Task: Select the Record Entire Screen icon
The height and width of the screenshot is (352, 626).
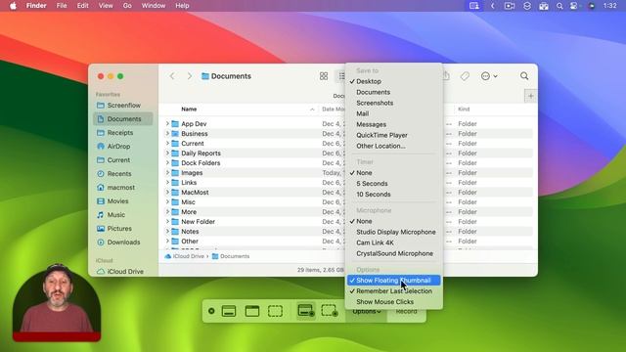Action: [306, 311]
